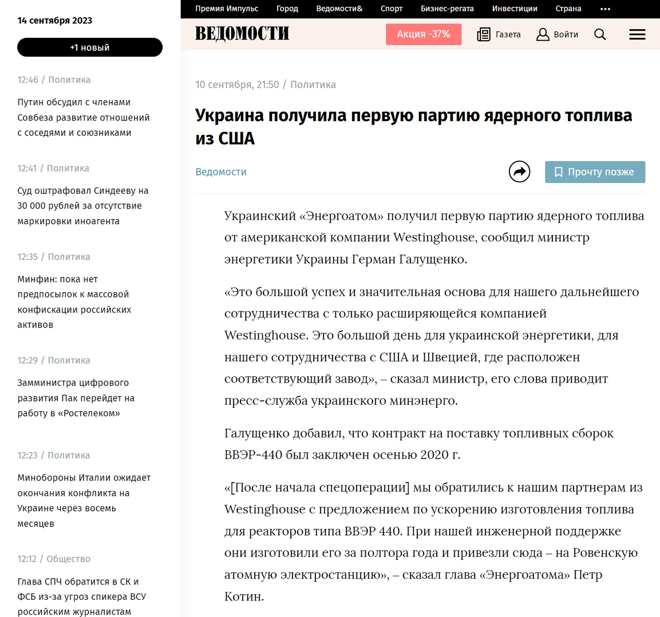The height and width of the screenshot is (617, 660).
Task: Open news about Синдеева fine
Action: 83,206
